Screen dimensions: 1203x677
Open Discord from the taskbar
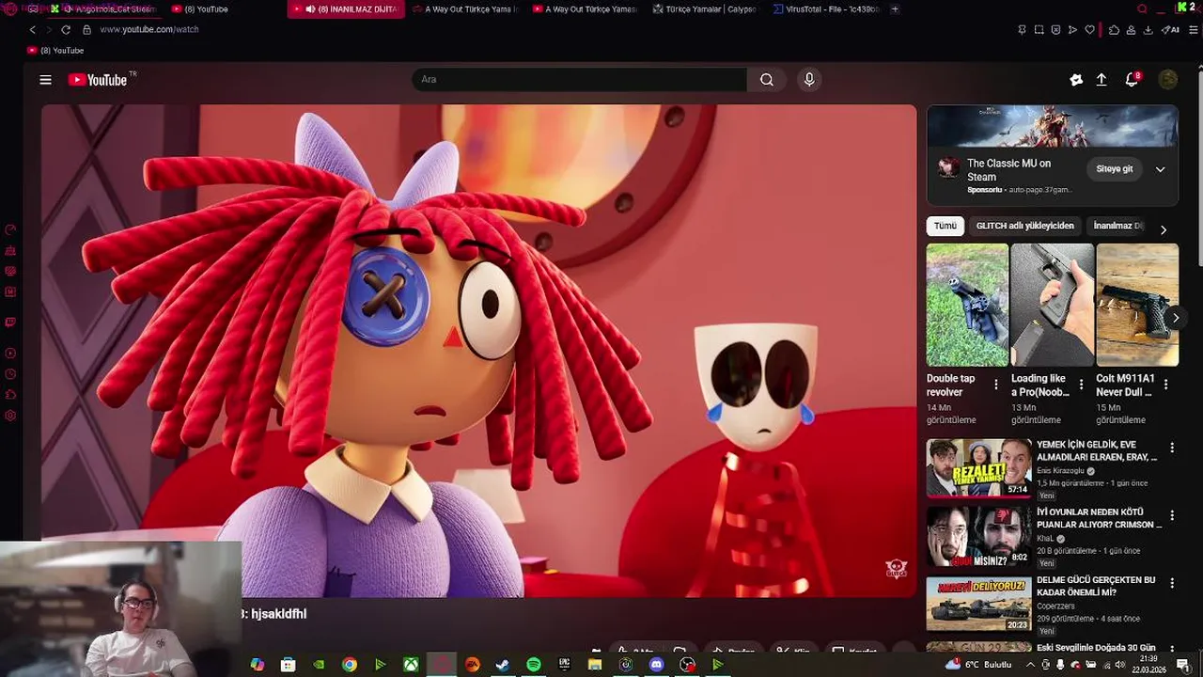click(657, 665)
